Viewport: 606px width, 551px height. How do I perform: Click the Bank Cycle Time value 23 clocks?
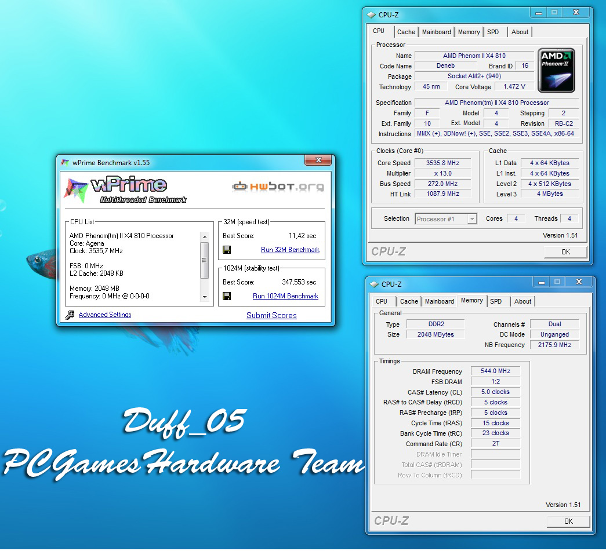pyautogui.click(x=495, y=433)
